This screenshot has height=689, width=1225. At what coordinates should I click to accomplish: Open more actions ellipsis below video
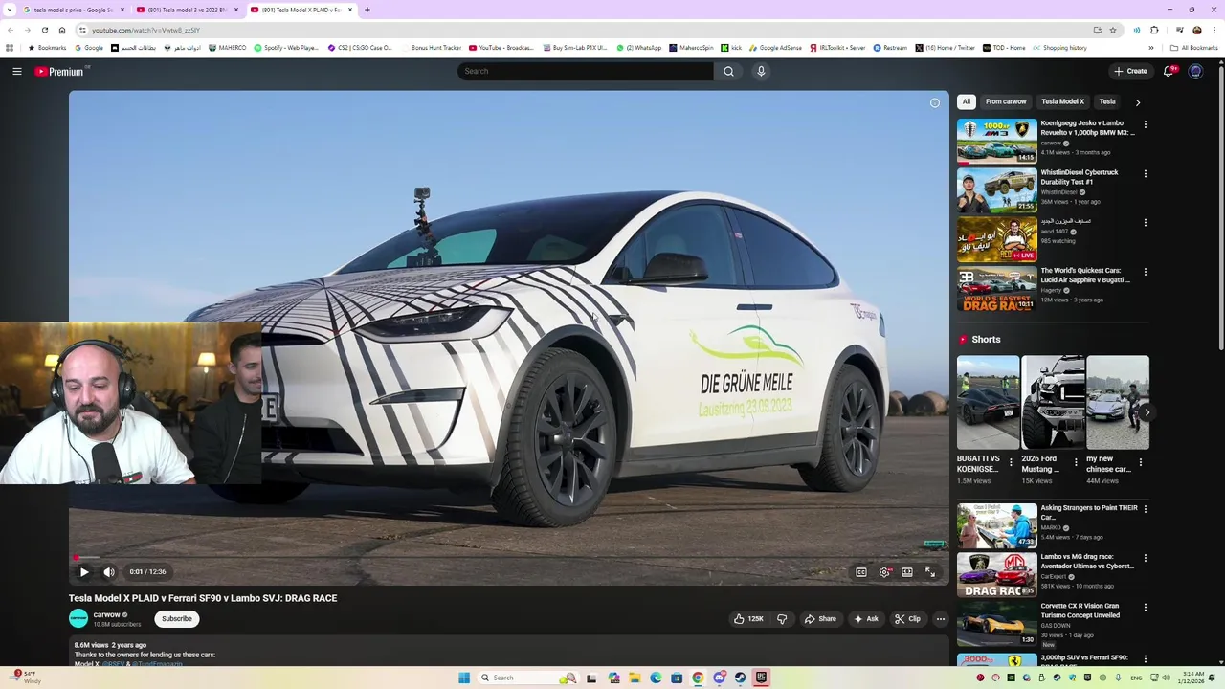point(941,619)
